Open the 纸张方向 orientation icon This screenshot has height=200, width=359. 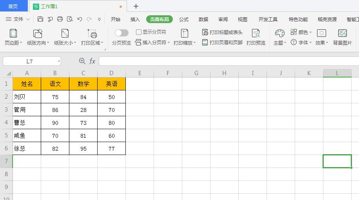click(38, 33)
